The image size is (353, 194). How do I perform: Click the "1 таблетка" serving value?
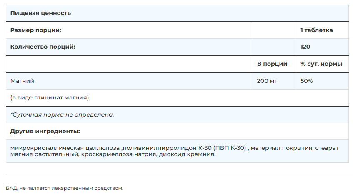coord(316,30)
